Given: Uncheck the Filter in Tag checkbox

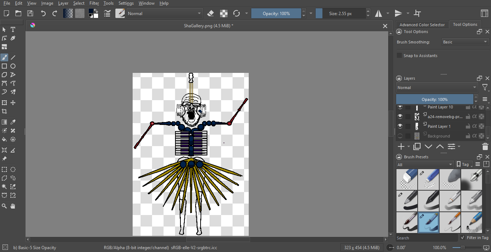Looking at the screenshot, I should (463, 238).
